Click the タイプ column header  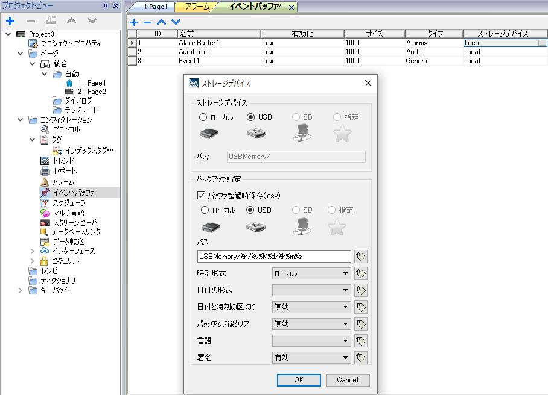[434, 34]
